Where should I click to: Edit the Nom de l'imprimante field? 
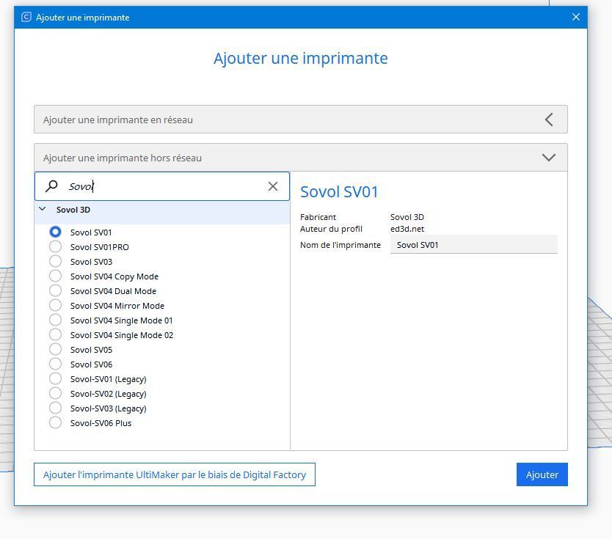pos(474,245)
